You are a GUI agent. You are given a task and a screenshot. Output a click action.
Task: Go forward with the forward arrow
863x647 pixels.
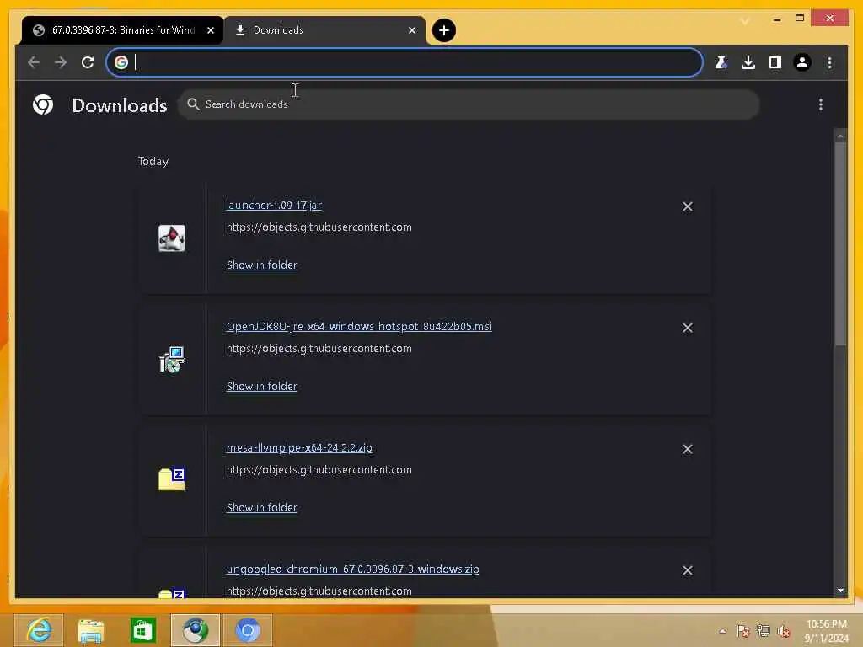pyautogui.click(x=61, y=62)
